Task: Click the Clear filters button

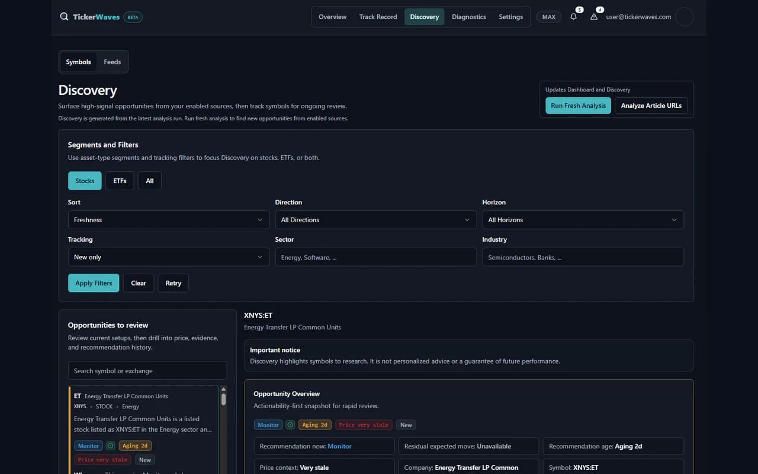Action: [139, 283]
